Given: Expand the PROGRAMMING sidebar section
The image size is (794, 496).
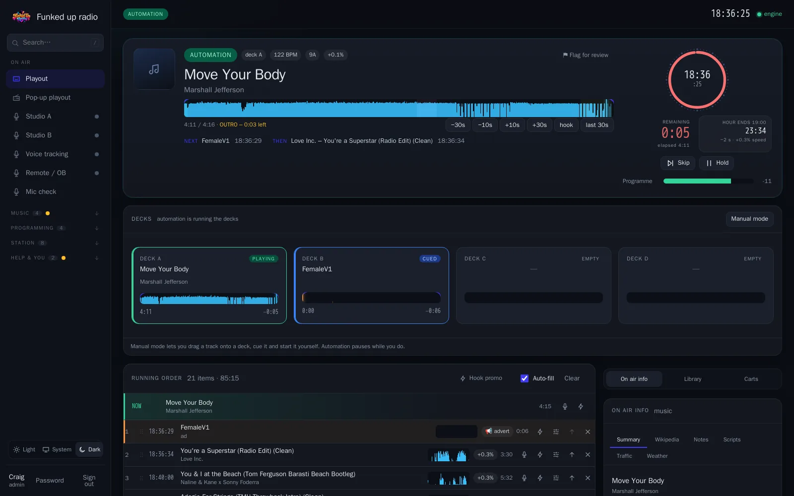Looking at the screenshot, I should pyautogui.click(x=55, y=228).
